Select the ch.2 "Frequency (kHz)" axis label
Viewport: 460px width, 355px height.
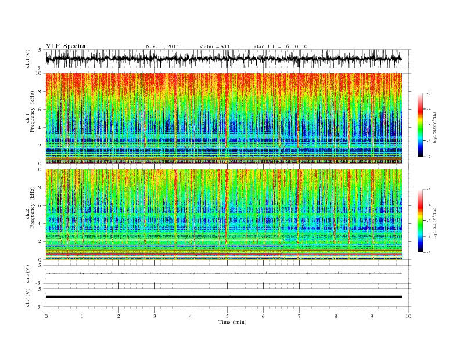tap(33, 207)
